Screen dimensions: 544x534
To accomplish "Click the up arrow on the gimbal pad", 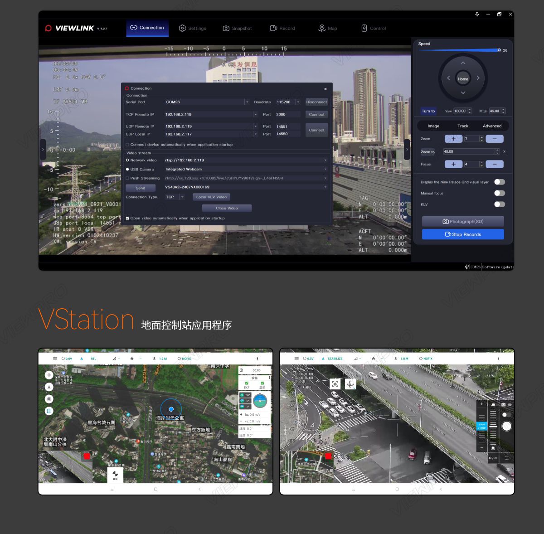I will [463, 63].
